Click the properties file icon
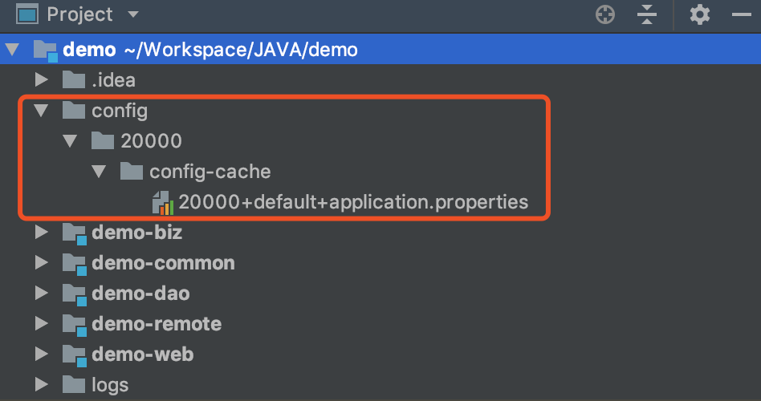Viewport: 761px width, 401px height. 163,202
